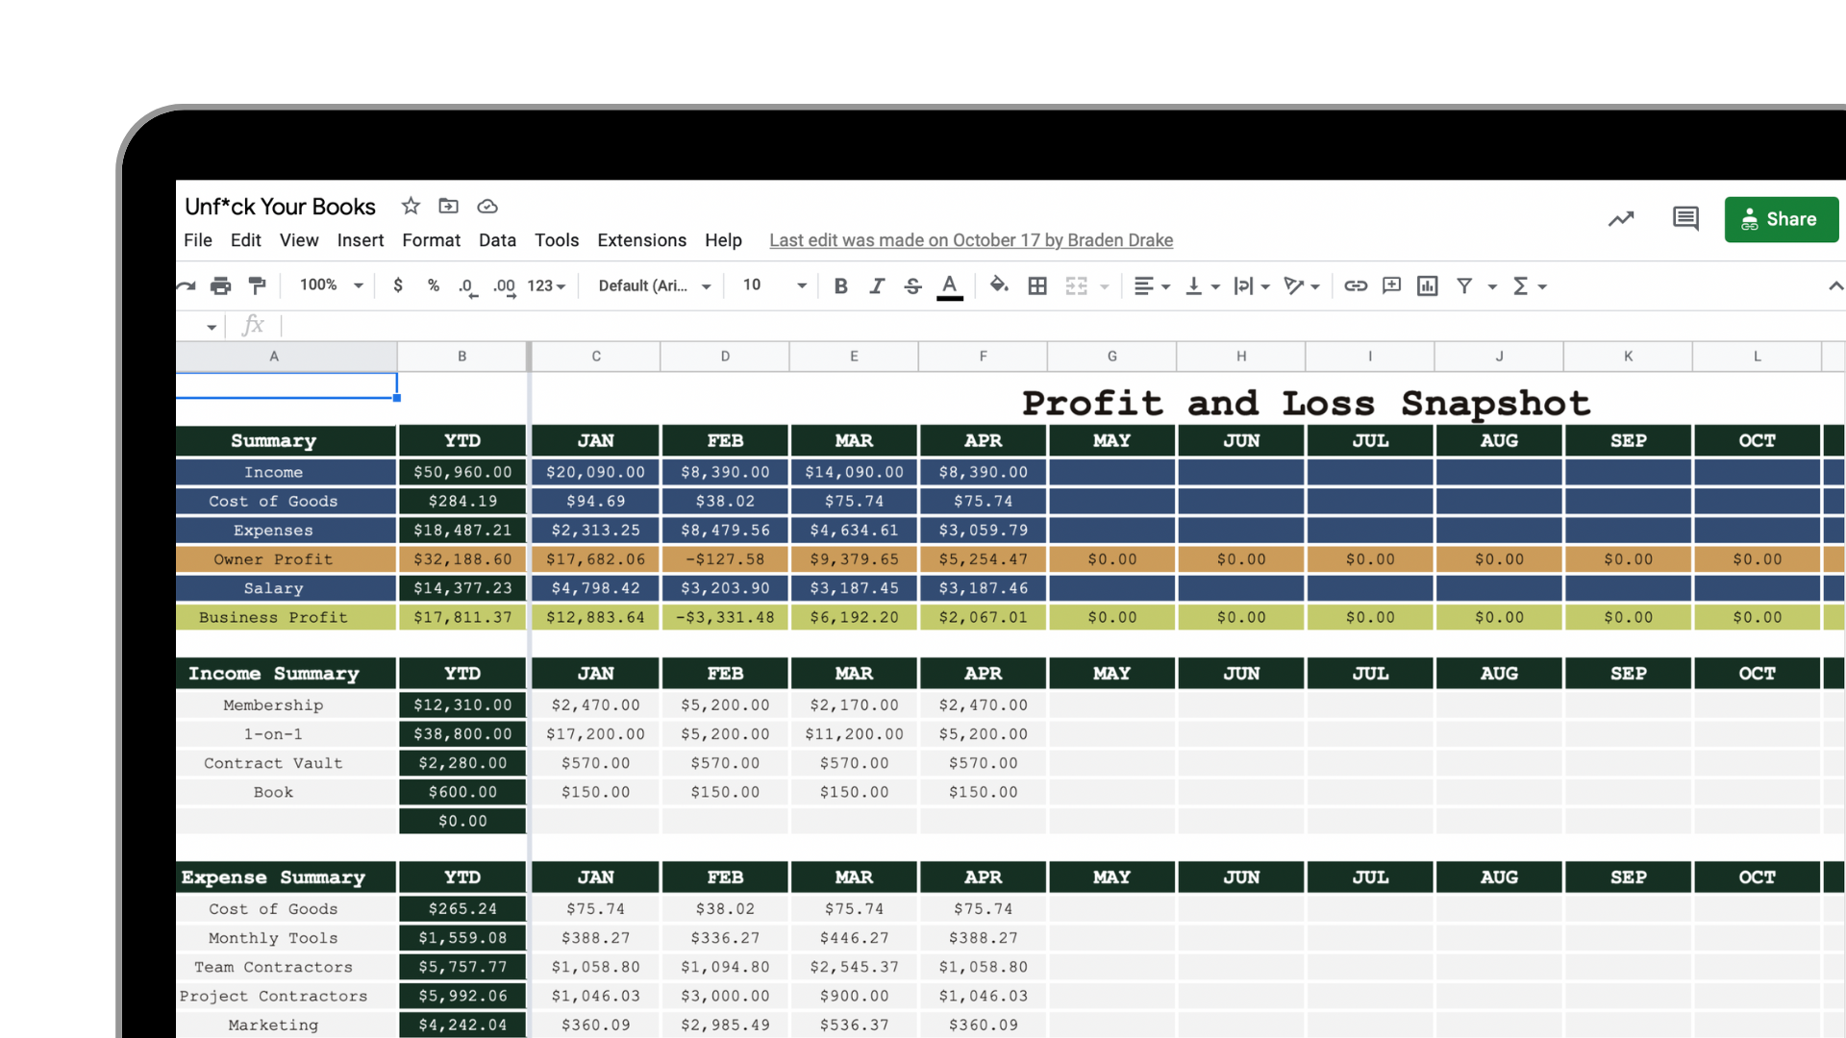Toggle strikethrough formatting
This screenshot has height=1038, width=1846.
pyautogui.click(x=912, y=285)
